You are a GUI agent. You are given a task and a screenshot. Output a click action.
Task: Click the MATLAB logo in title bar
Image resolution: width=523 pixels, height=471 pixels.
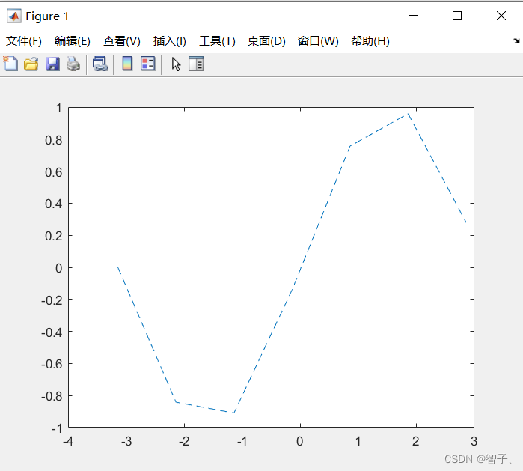click(x=13, y=16)
